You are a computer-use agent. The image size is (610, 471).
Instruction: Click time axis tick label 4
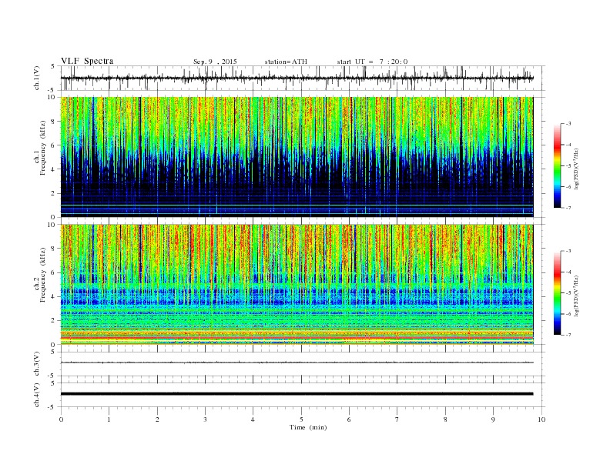253,419
